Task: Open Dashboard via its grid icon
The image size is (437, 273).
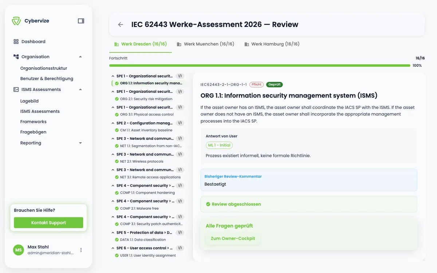Action: (x=16, y=41)
